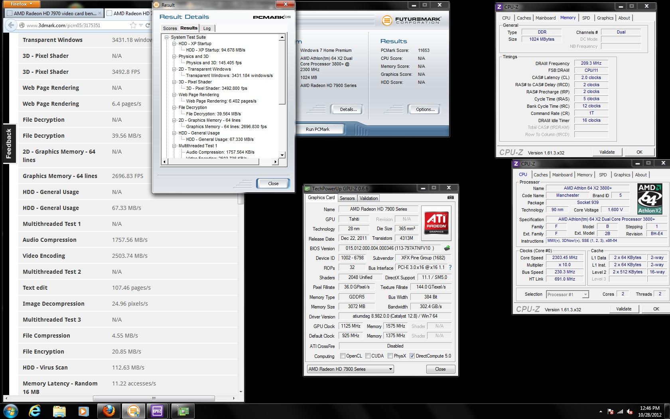Open Windows Explorer folder in taskbar
Viewport: 670px width, 419px height.
click(x=59, y=411)
